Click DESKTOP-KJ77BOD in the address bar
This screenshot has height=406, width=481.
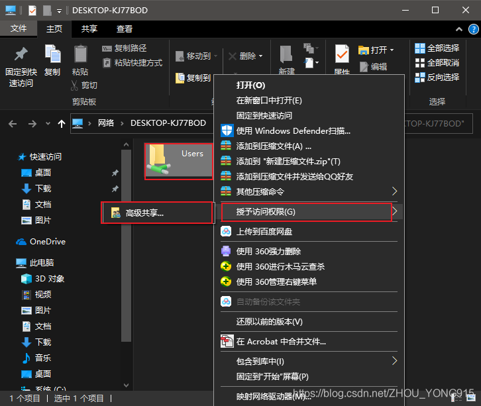168,123
